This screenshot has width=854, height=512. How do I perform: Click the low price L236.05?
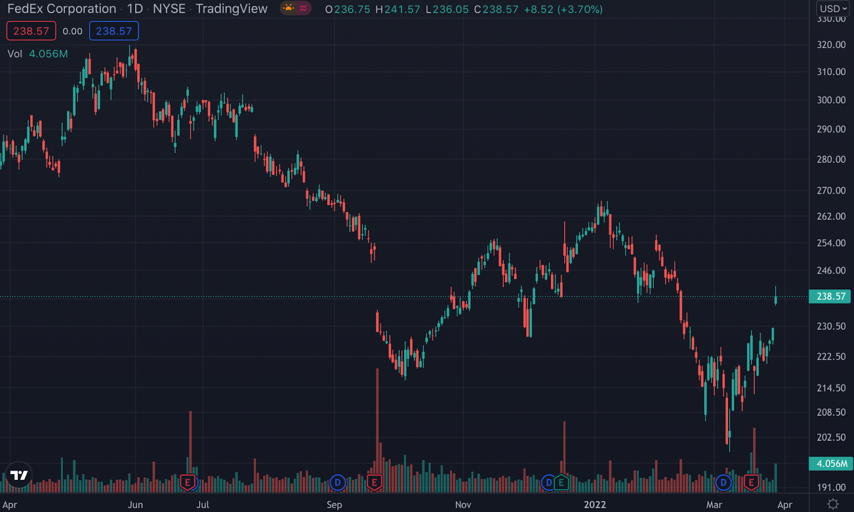point(447,9)
